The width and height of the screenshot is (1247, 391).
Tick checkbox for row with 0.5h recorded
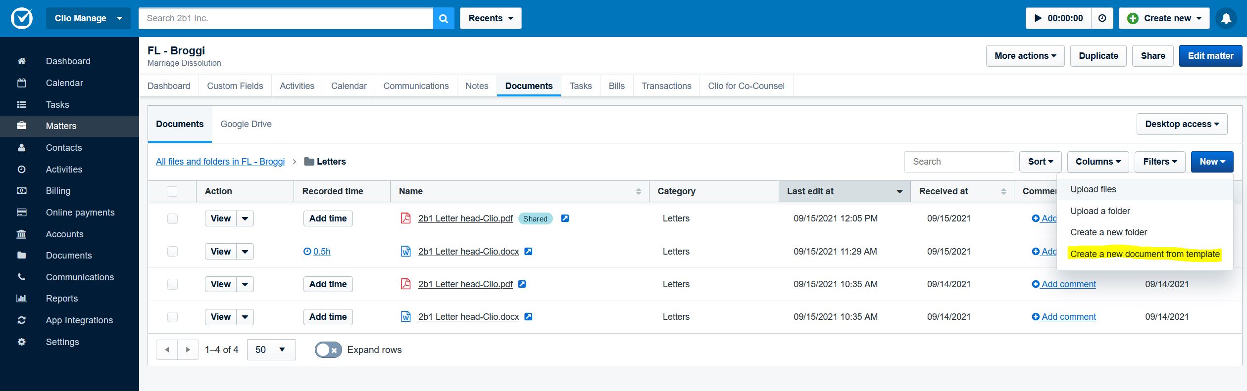(172, 252)
